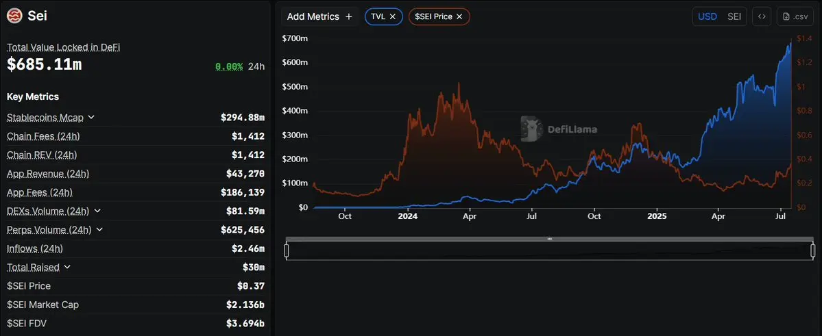Open the Add Metrics menu
This screenshot has width=822, height=336.
click(x=319, y=16)
